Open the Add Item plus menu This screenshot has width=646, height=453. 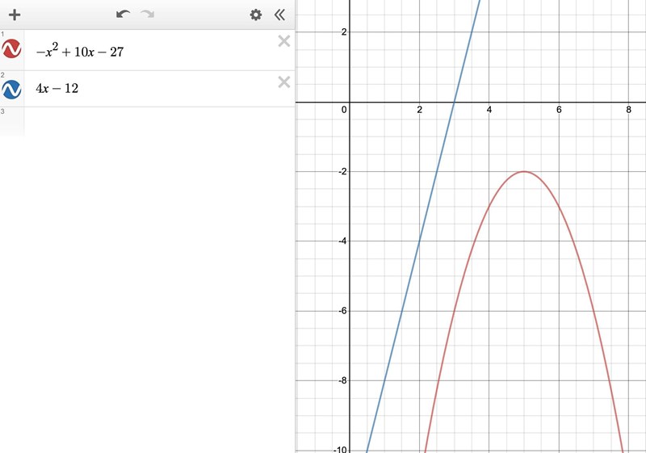click(x=14, y=15)
